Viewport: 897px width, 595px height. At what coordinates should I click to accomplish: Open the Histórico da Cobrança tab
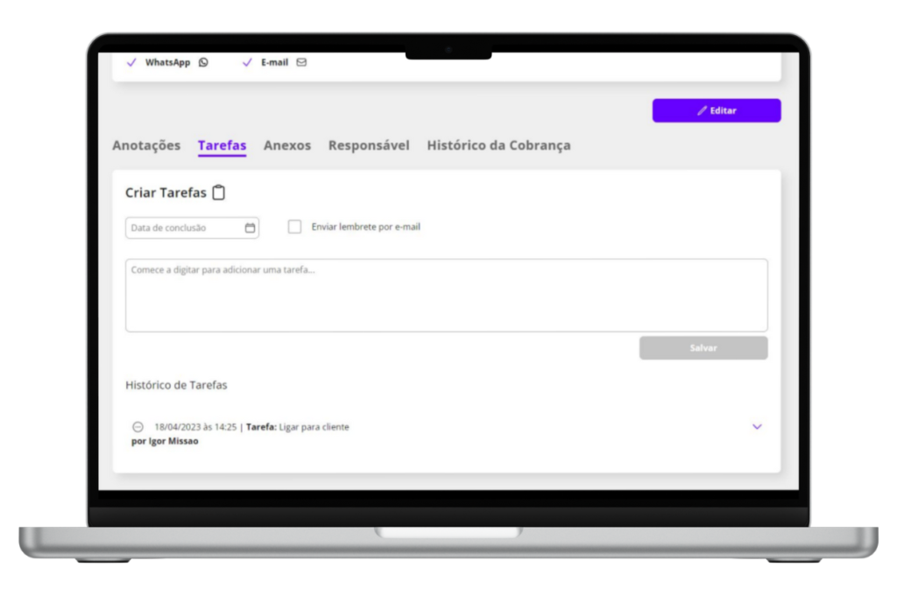498,145
